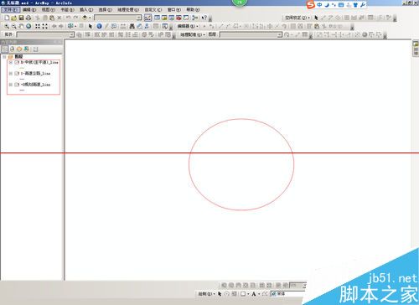
Task: Click the Sogou input method S icon
Action: (310, 4)
